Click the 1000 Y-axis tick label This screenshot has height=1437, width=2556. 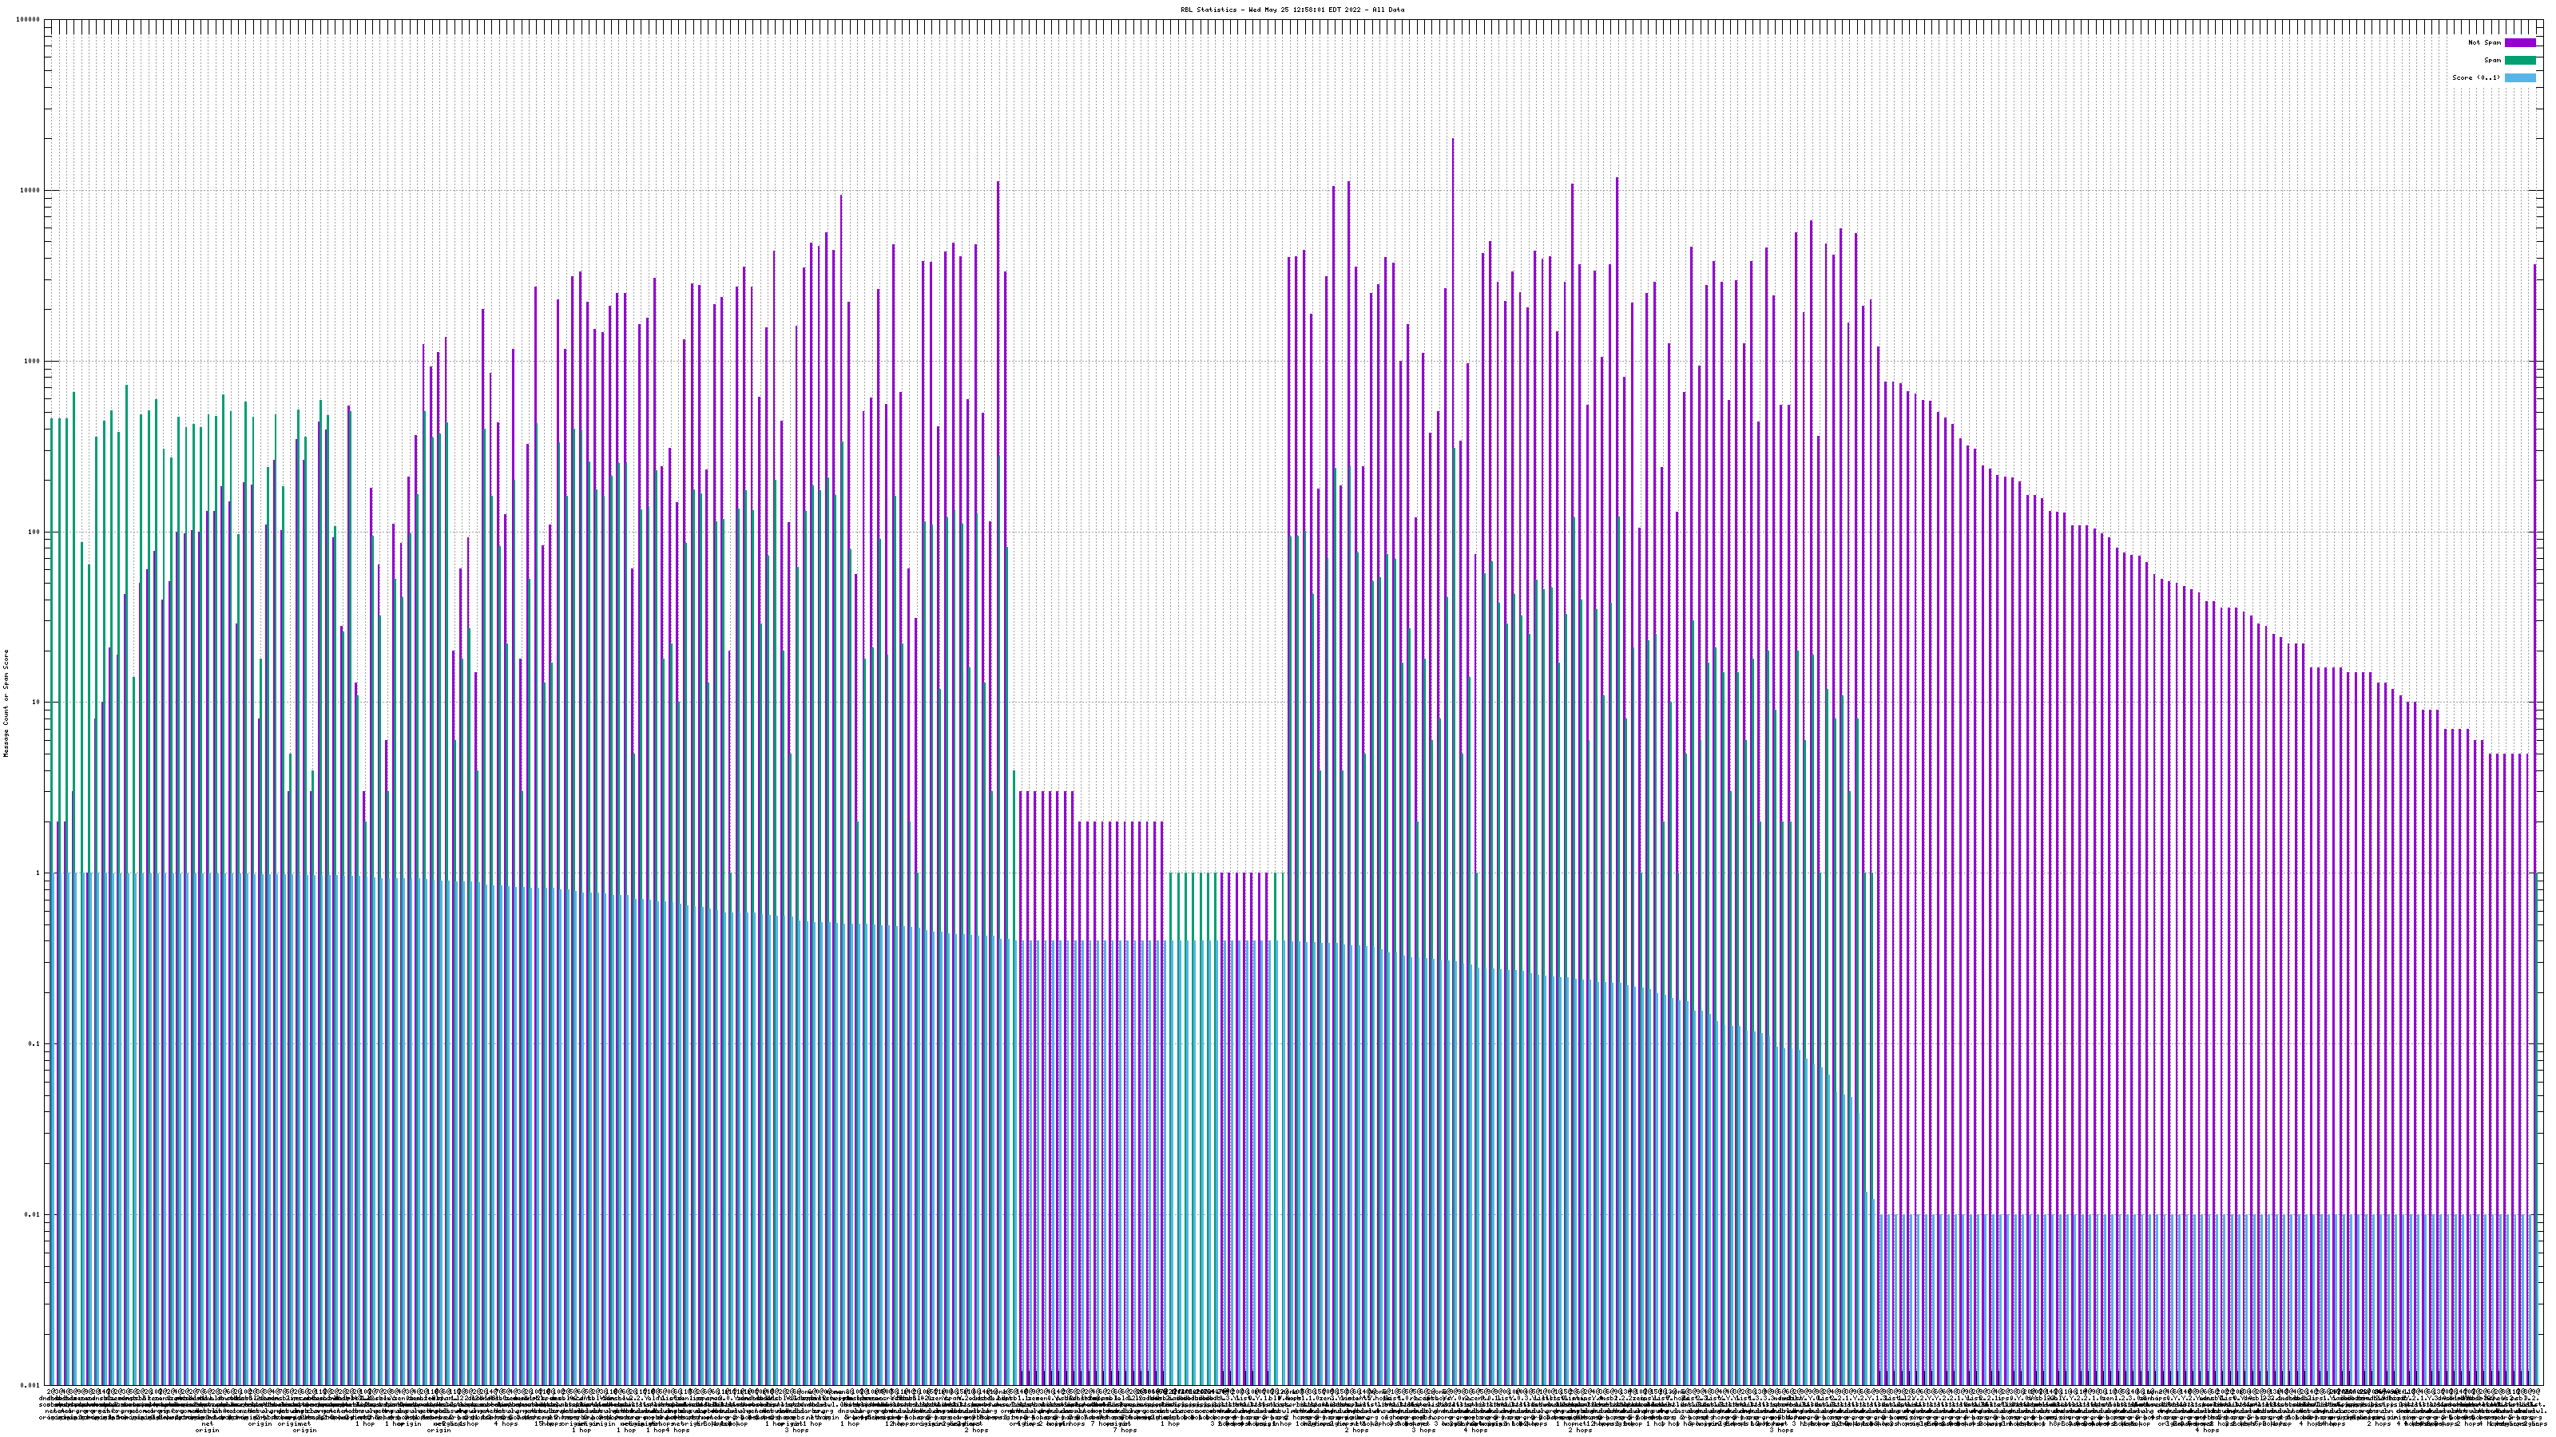tap(33, 361)
